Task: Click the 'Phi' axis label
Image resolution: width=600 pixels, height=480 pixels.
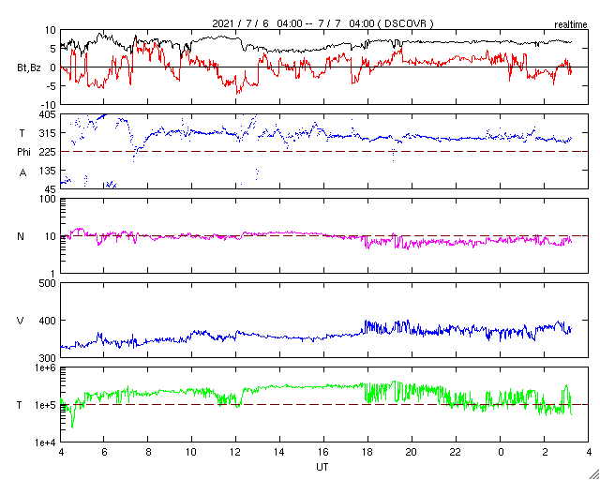Action: pos(23,153)
